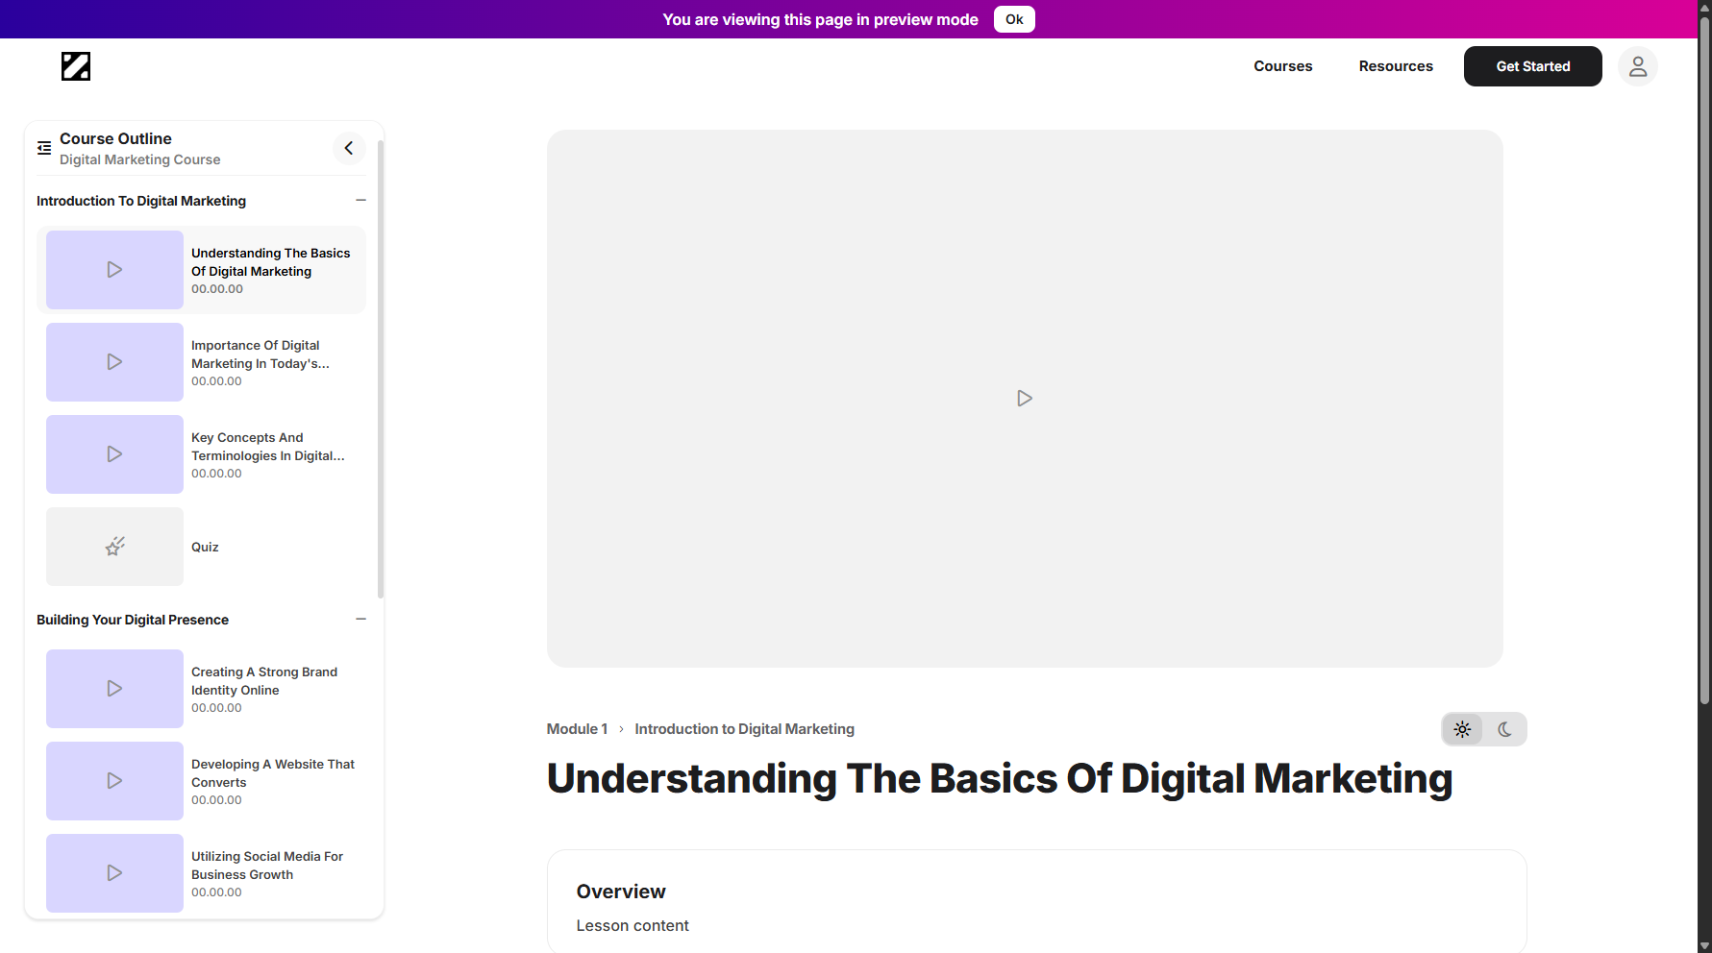Switch to light mode with the sun icon
Image resolution: width=1712 pixels, height=953 pixels.
(1462, 729)
